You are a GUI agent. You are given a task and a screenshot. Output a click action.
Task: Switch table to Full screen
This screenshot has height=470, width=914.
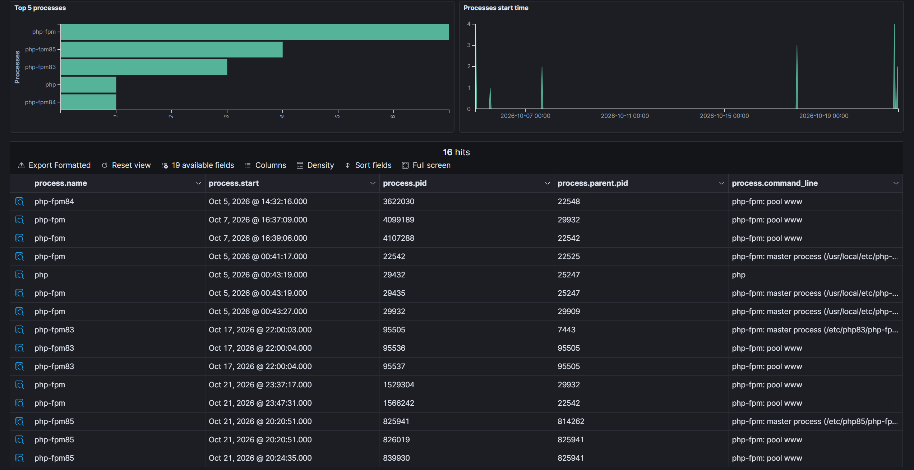[426, 165]
